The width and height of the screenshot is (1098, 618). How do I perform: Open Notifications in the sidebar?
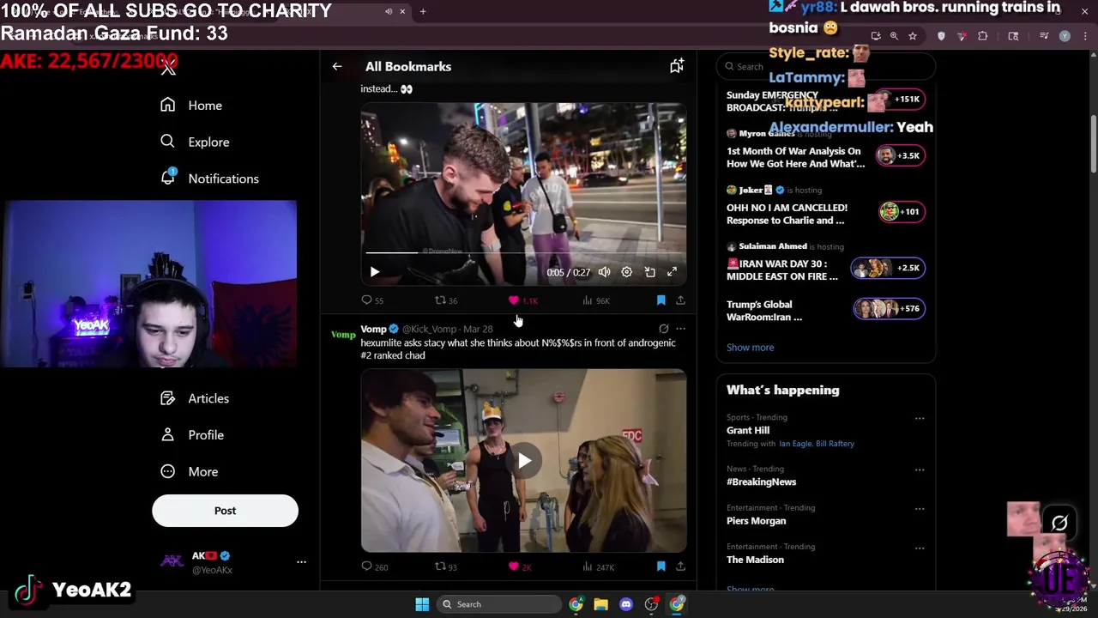pyautogui.click(x=209, y=179)
